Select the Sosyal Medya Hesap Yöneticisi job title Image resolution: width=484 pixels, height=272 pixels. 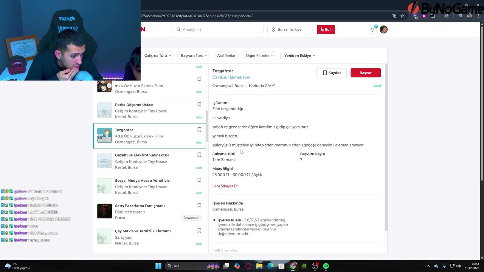(143, 181)
